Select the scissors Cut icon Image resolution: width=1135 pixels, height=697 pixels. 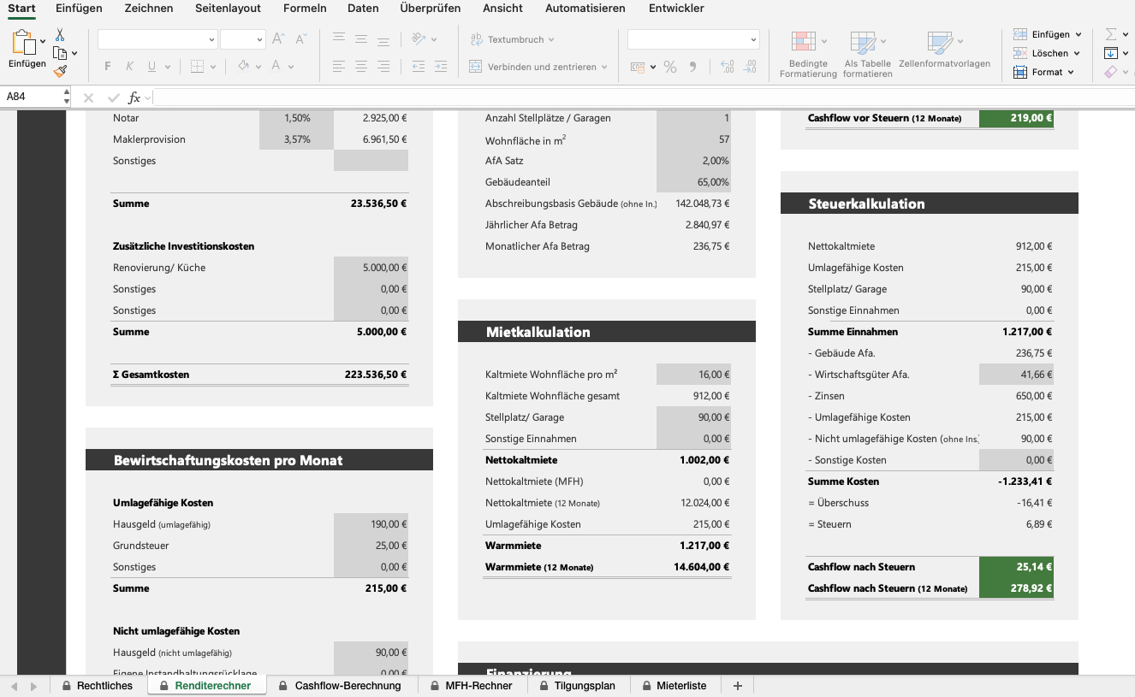[60, 32]
